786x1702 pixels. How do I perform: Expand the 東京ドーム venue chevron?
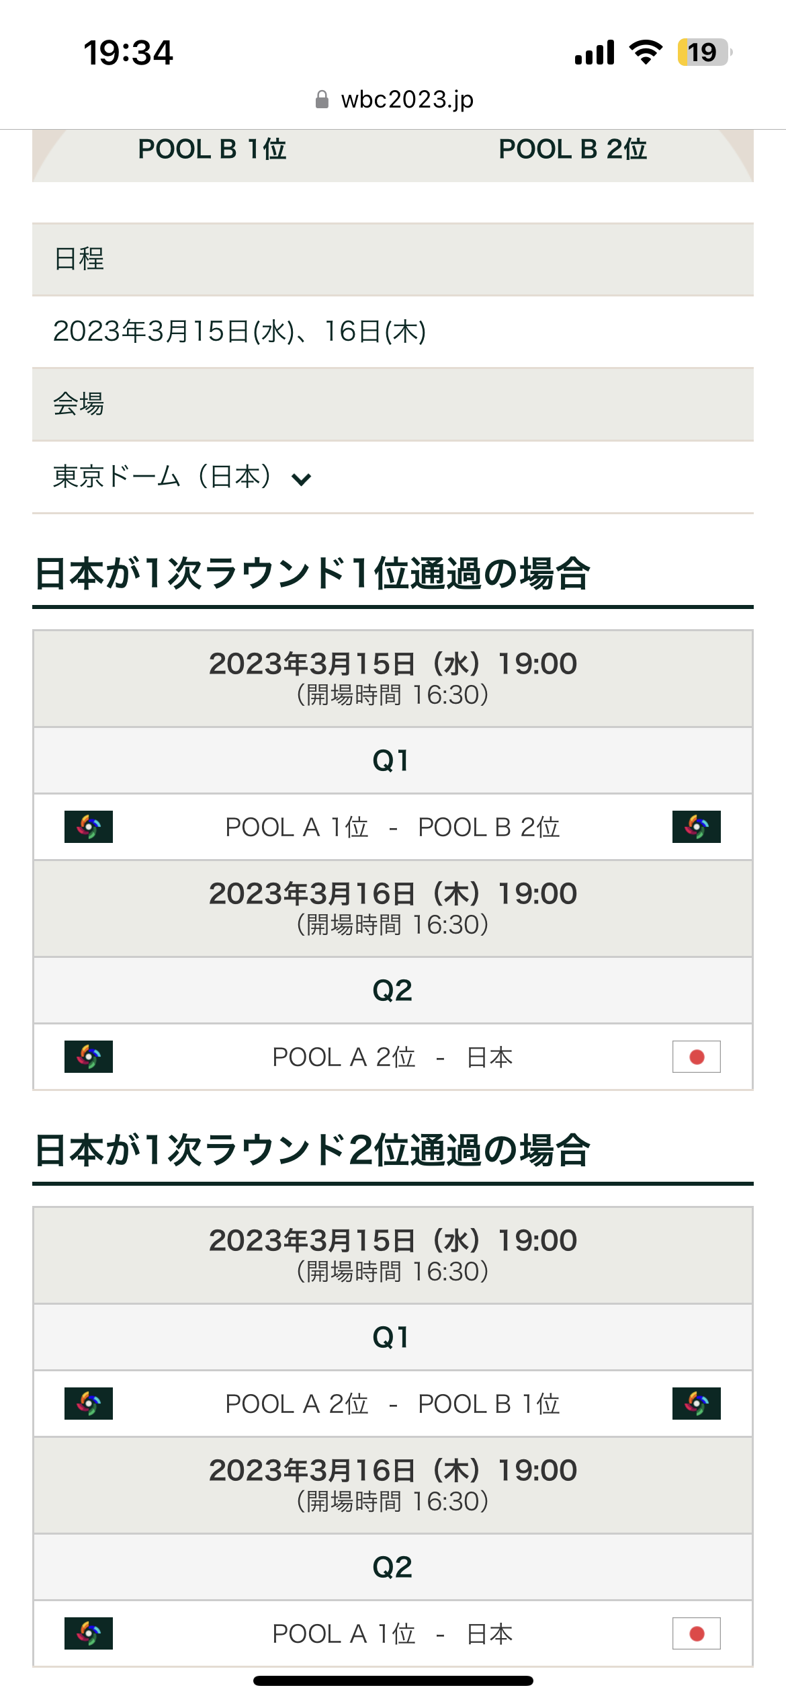tap(301, 479)
